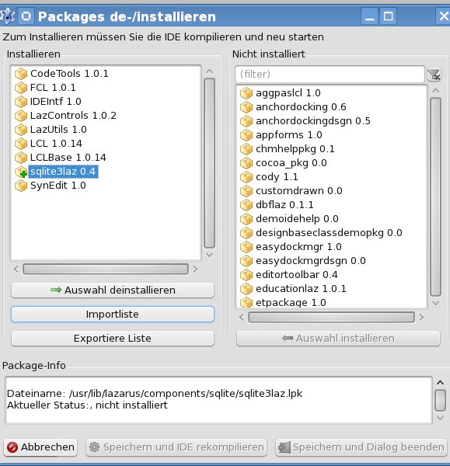
Task: Click the dbflaz 0.1.1 package icon
Action: (246, 205)
